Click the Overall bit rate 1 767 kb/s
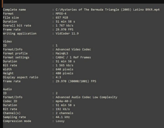The image size is (164, 128). click(64, 25)
